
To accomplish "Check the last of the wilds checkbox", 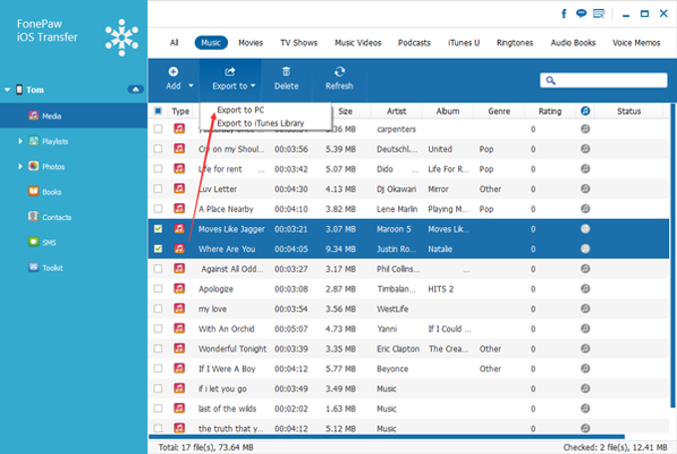I will pos(158,408).
